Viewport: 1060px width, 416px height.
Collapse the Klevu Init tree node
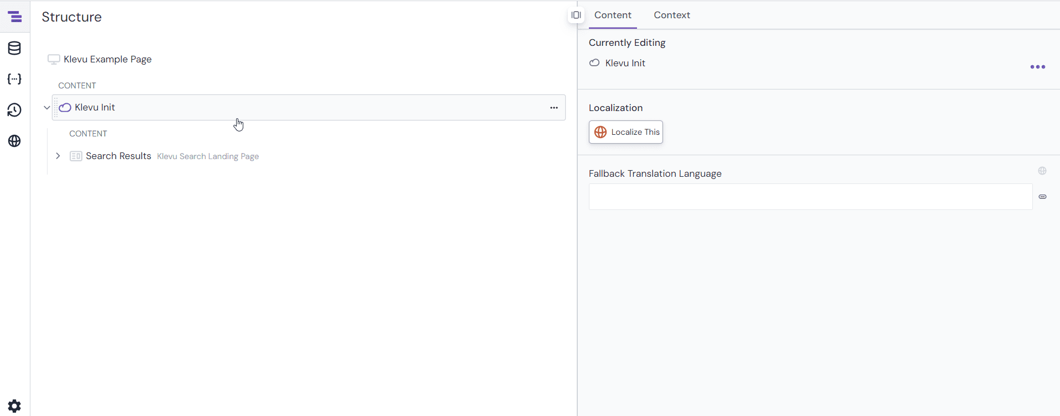tap(47, 108)
